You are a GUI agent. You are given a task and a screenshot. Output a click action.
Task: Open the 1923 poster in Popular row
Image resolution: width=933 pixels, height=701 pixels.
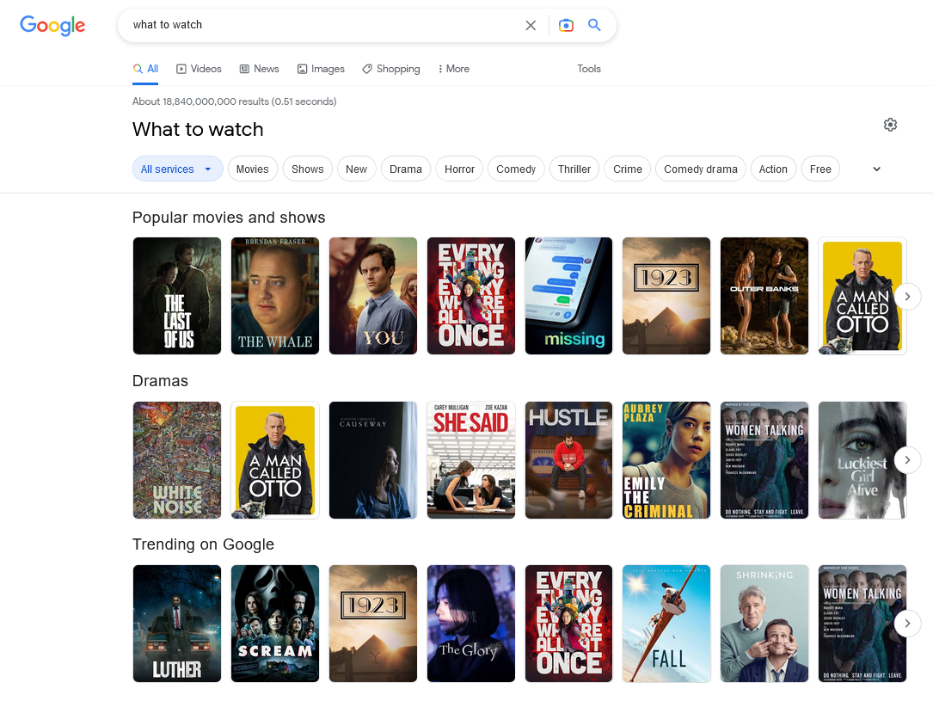(666, 296)
